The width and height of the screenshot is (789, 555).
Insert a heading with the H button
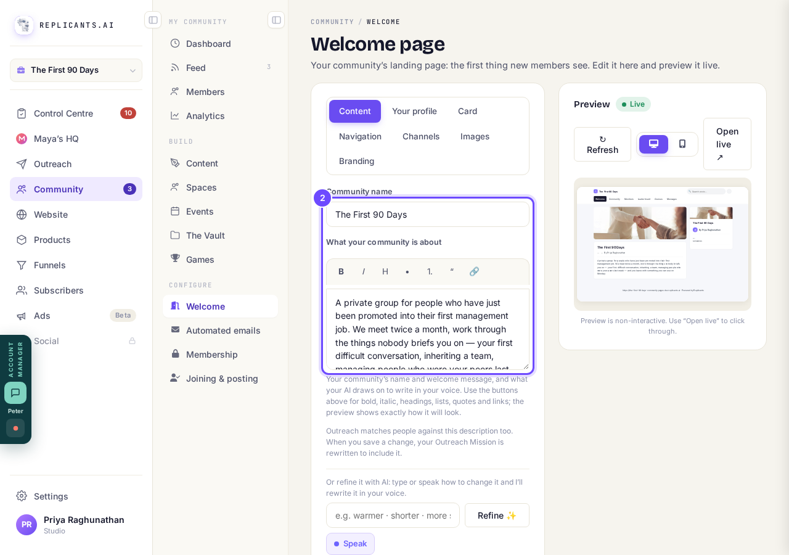[x=385, y=271]
